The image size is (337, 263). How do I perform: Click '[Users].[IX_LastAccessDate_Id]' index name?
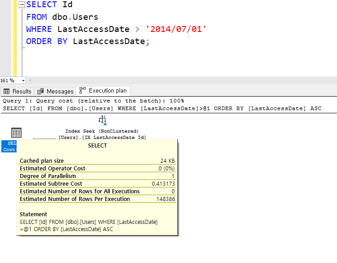point(102,137)
